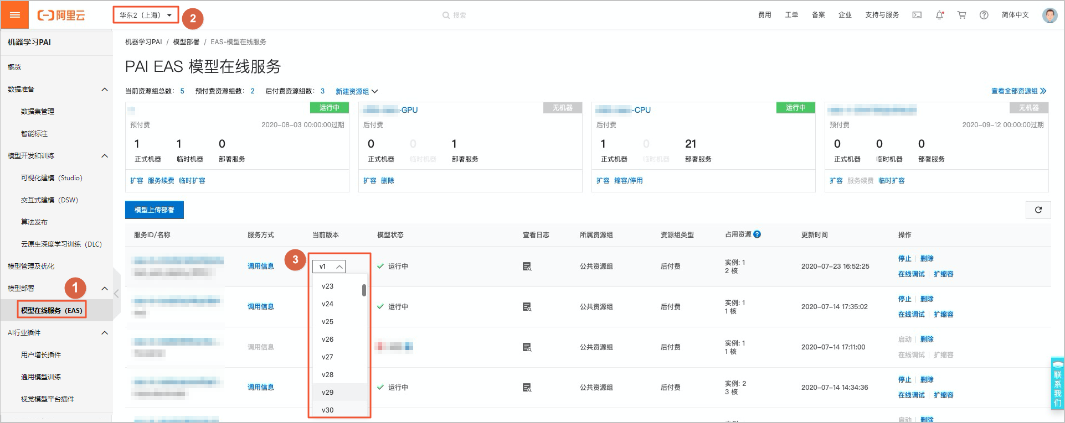
Task: Collapse the left sidebar handle
Action: point(116,294)
